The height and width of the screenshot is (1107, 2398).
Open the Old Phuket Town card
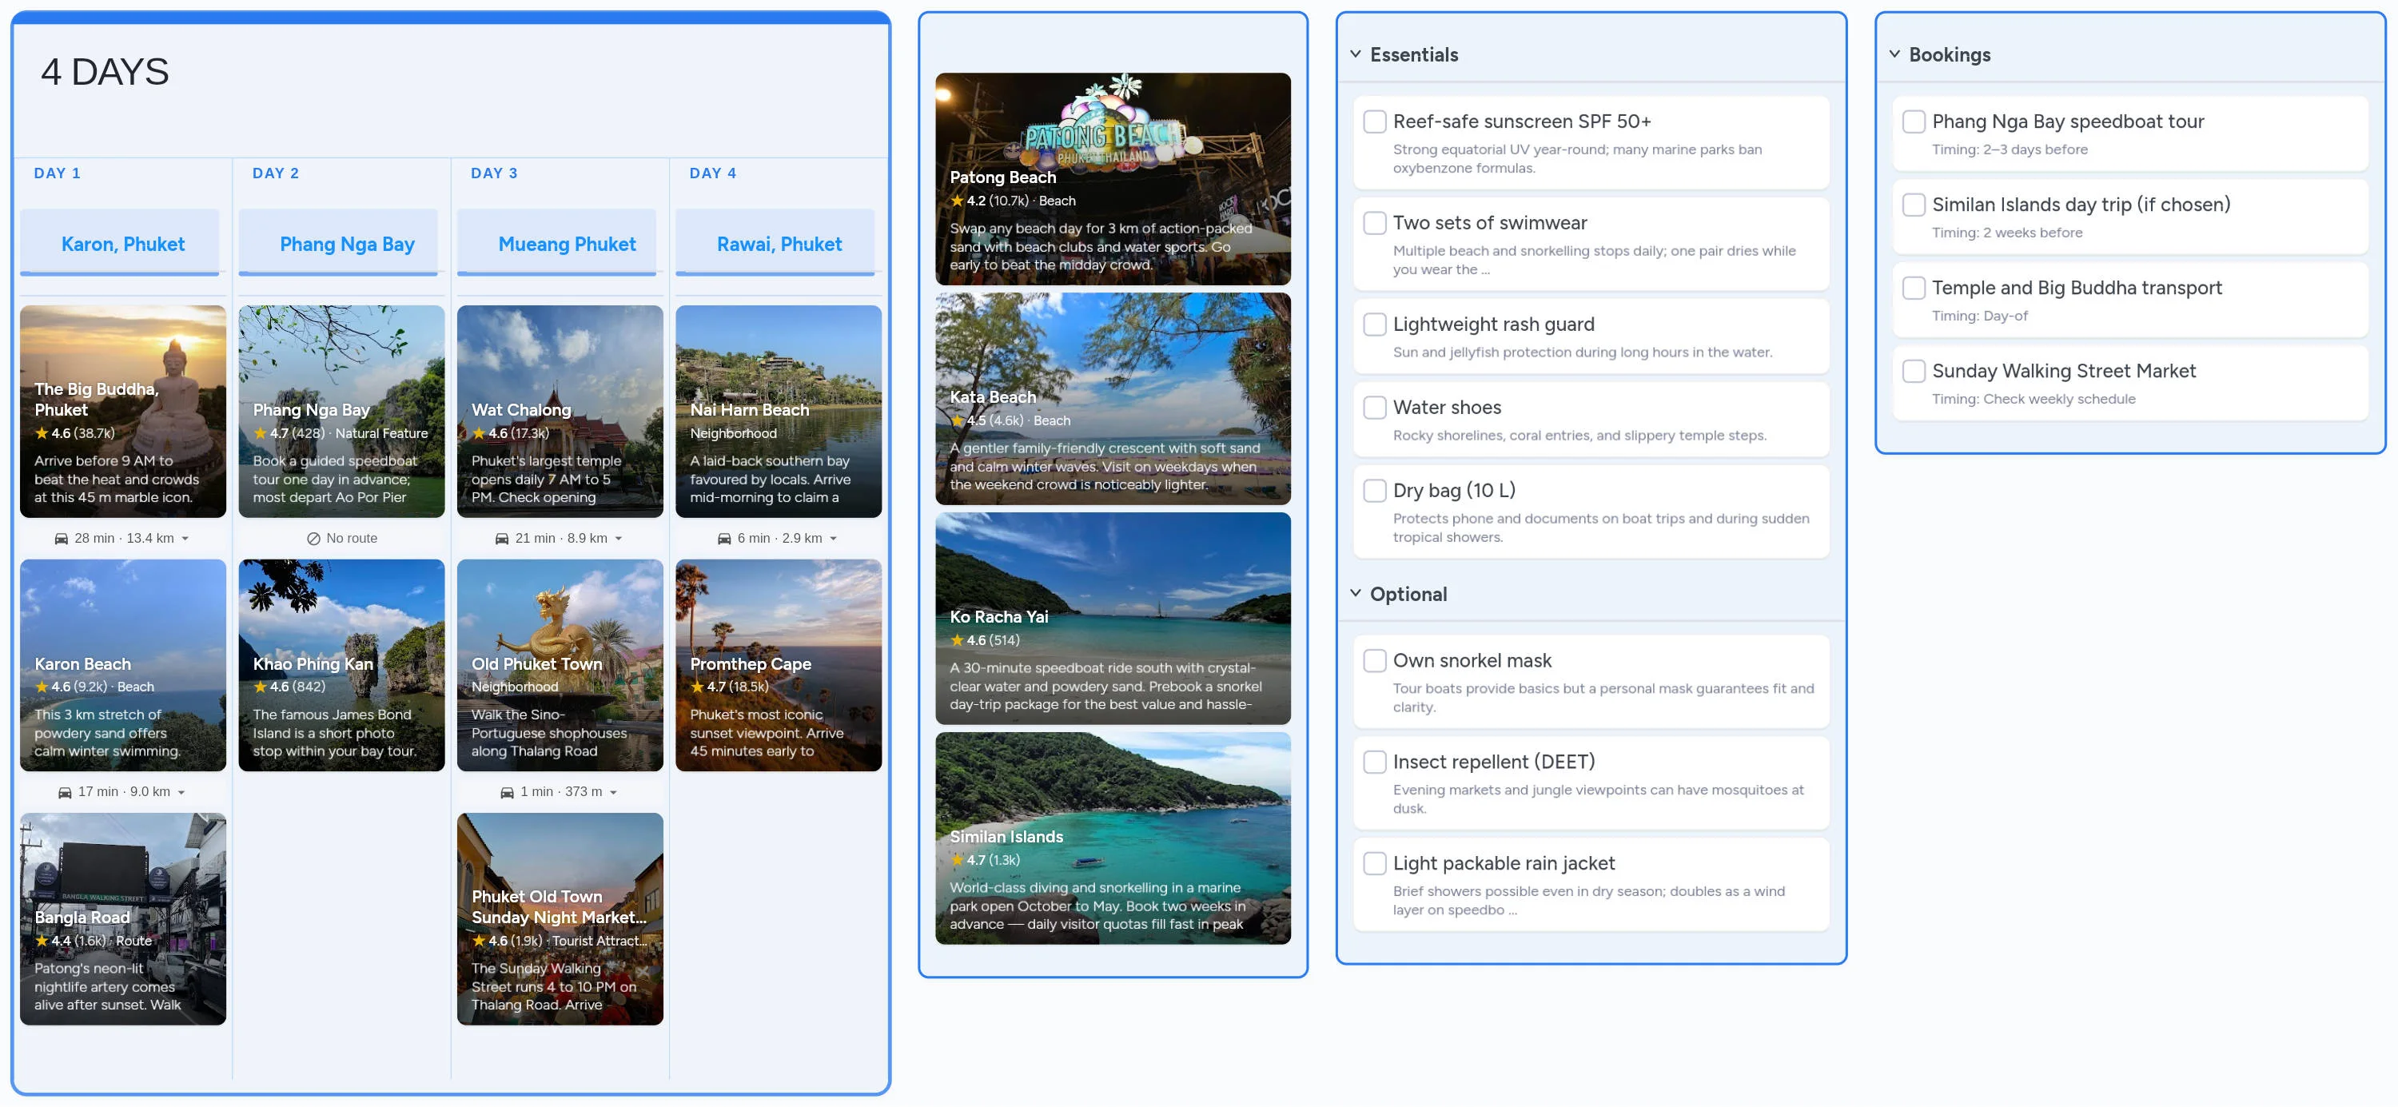[560, 666]
